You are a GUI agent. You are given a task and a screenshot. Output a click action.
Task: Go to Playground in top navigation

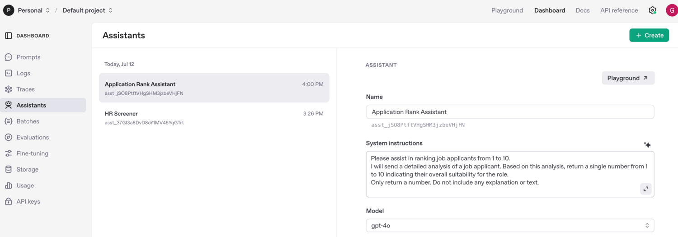507,10
